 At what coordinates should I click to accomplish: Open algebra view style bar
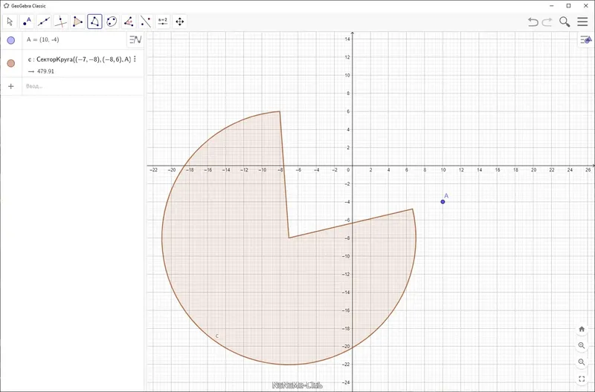point(135,39)
